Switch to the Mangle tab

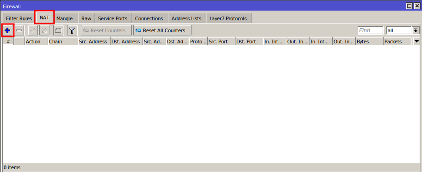(65, 18)
